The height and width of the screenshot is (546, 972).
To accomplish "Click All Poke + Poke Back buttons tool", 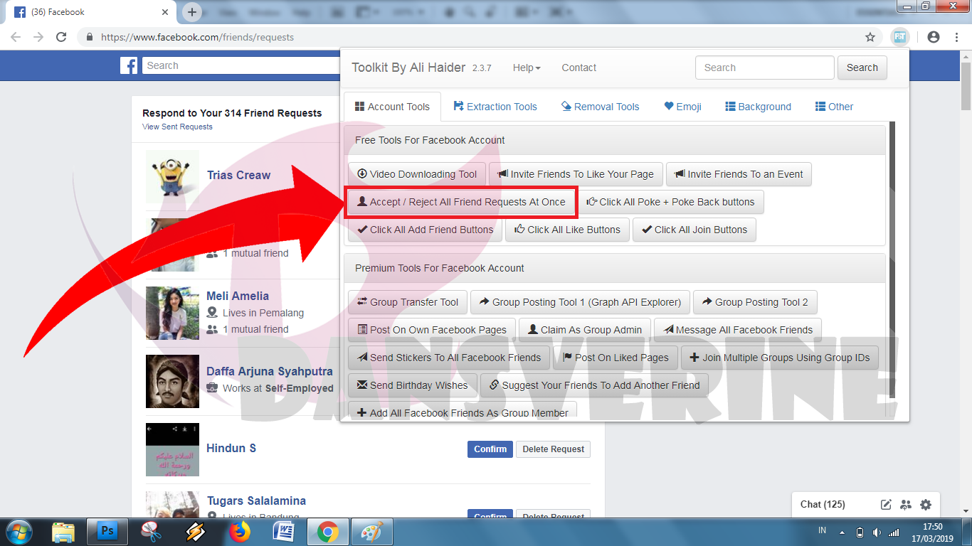I will (x=671, y=202).
